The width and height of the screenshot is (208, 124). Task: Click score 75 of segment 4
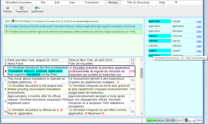click(132, 60)
